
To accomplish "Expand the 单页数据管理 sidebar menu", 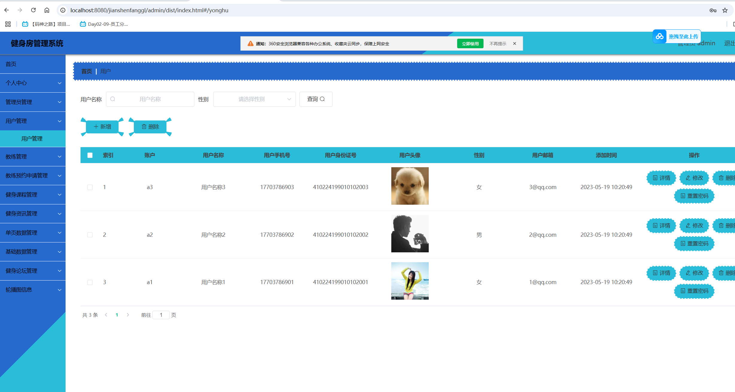I will [33, 233].
